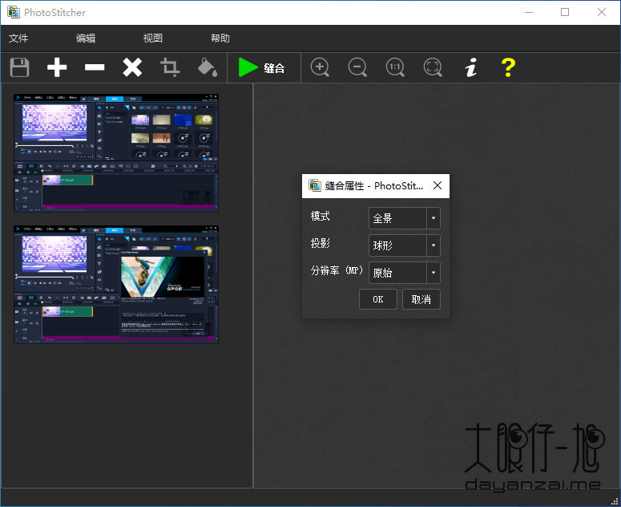Minimize the PhotoStitcher window
Screen dimensions: 621x507
click(x=528, y=12)
